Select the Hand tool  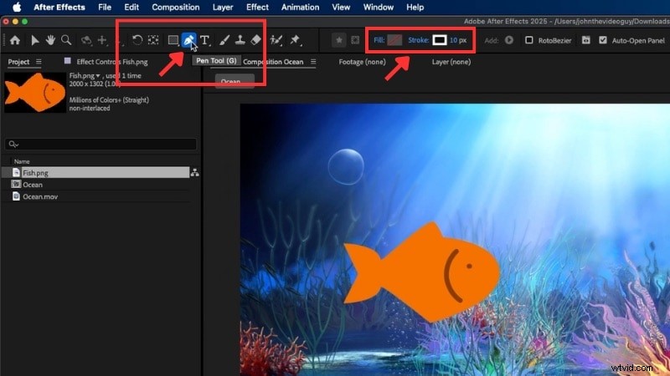point(50,40)
